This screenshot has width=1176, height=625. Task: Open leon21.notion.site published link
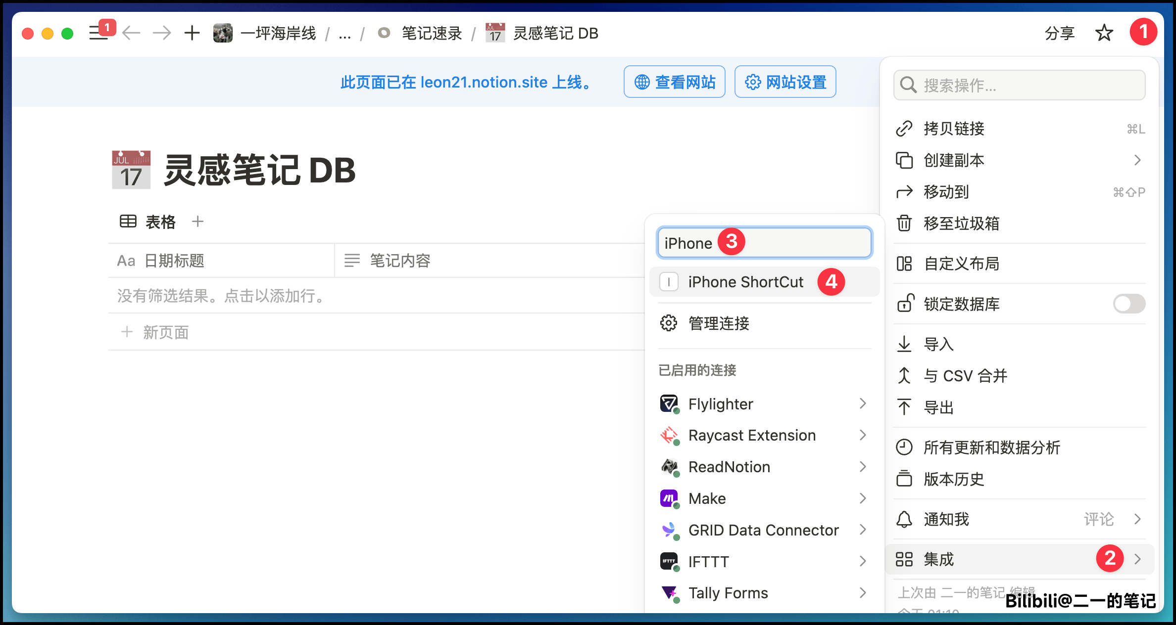pyautogui.click(x=484, y=82)
